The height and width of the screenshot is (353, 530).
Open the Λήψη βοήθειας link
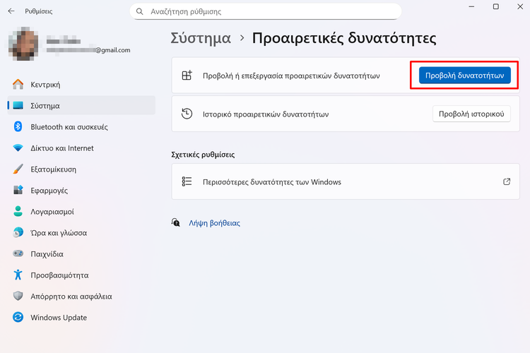coord(214,223)
